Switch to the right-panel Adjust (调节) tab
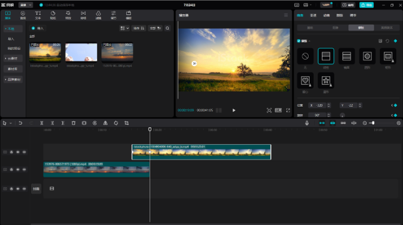This screenshot has height=225, width=403. point(353,15)
